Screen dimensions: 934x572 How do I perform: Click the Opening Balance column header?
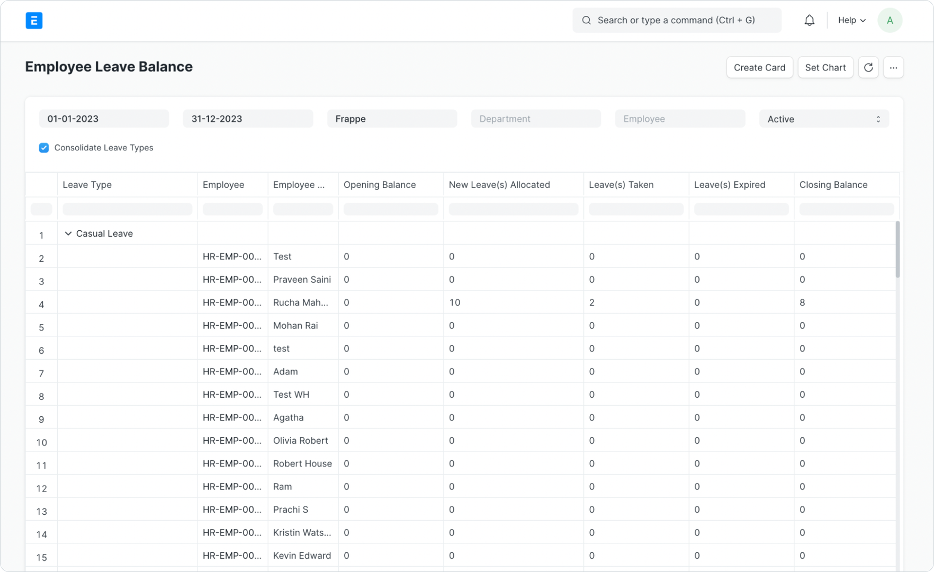coord(391,185)
